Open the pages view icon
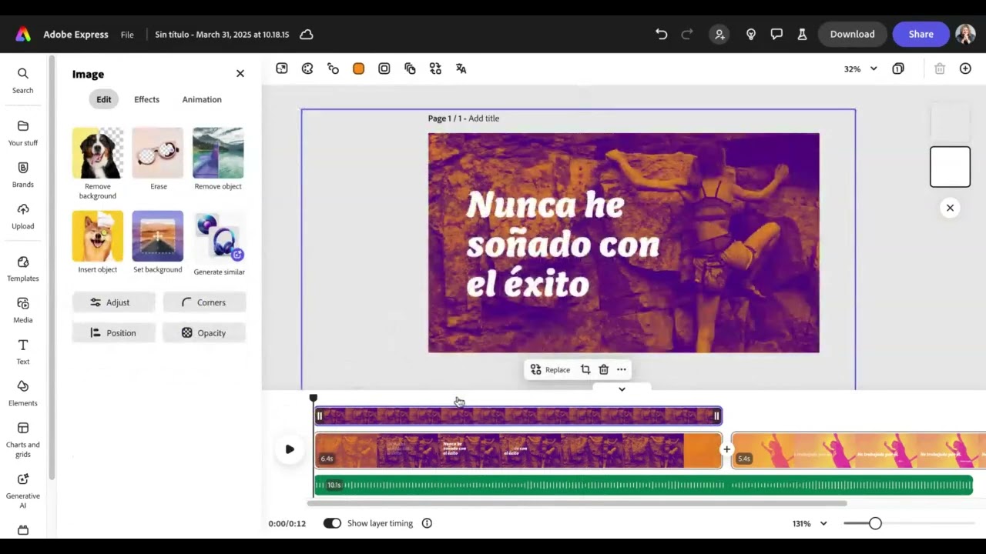Image resolution: width=986 pixels, height=554 pixels. pos(898,68)
